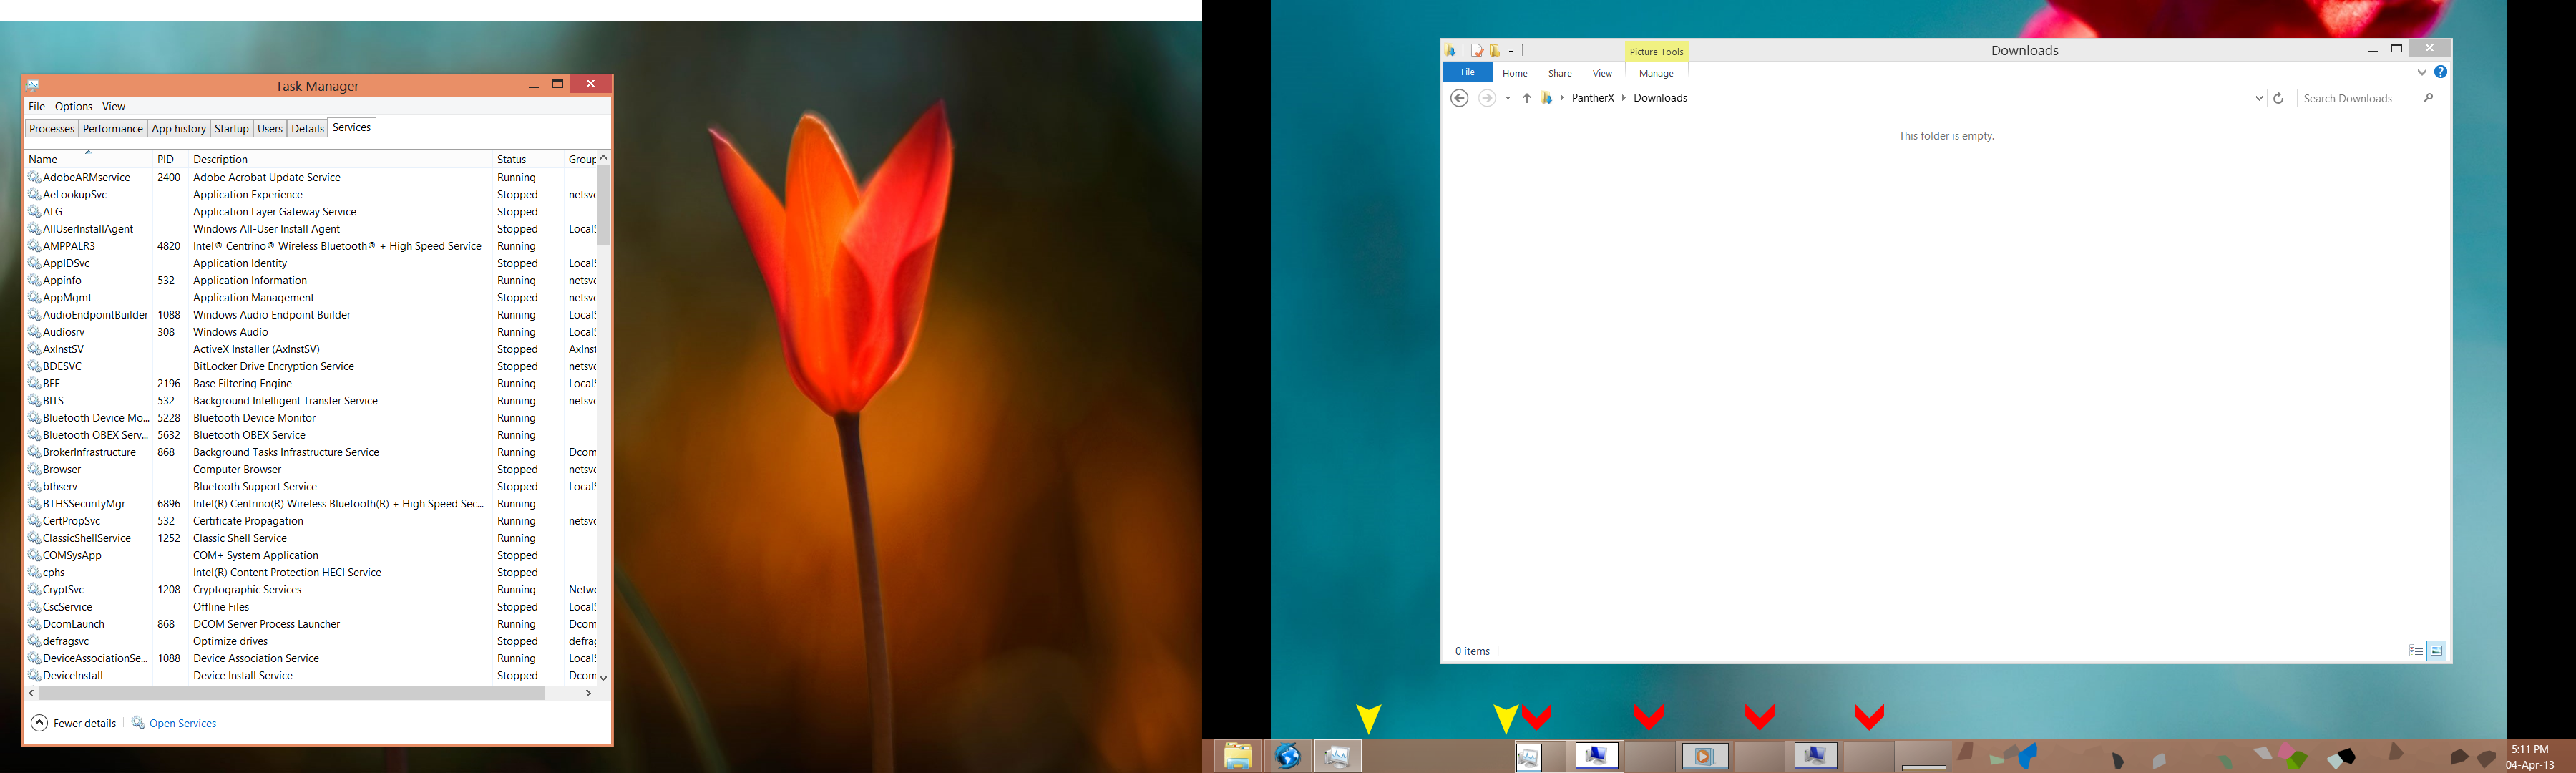Click the globe browser taskbar icon

[1288, 756]
